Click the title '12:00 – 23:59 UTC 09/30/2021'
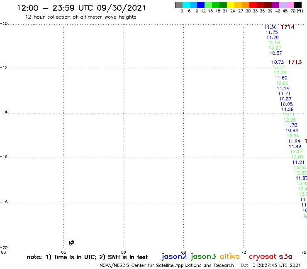Viewport: 307px width, 269px height. coord(81,8)
